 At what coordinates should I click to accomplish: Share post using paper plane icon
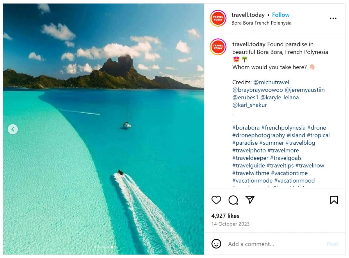[250, 200]
